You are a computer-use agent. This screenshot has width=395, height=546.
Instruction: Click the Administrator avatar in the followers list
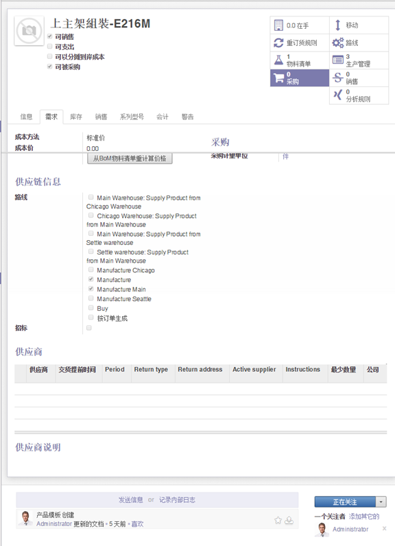pyautogui.click(x=322, y=530)
